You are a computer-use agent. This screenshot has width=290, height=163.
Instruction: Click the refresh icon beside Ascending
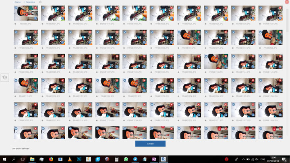[x=40, y=2]
